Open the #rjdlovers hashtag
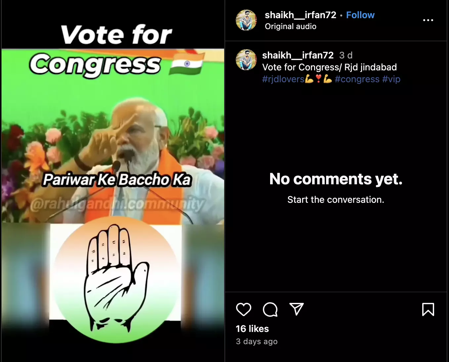Viewport: 449px width, 362px height. click(x=283, y=79)
